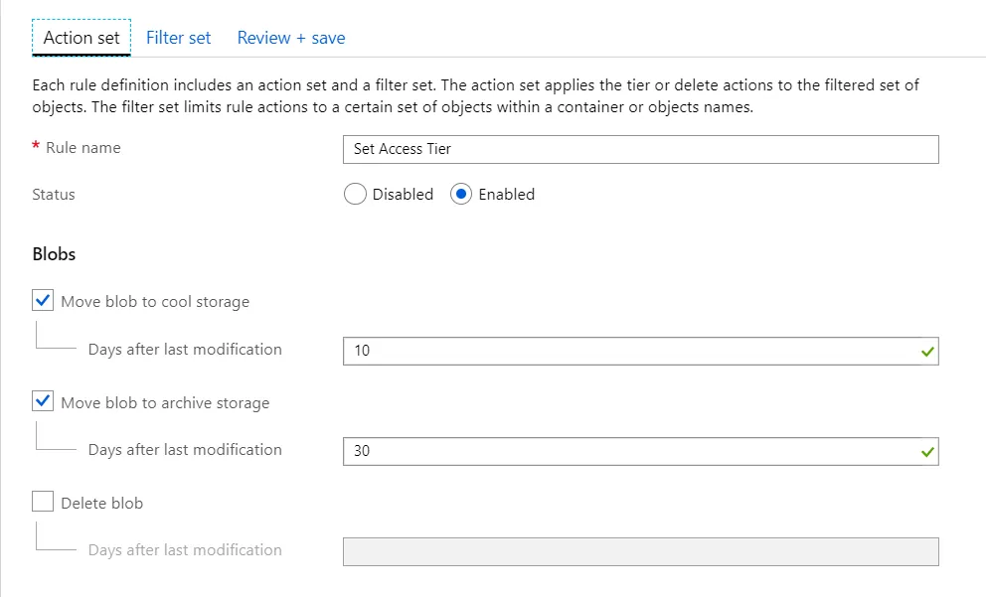The image size is (986, 597).
Task: Open the Review + save tab
Action: (291, 38)
